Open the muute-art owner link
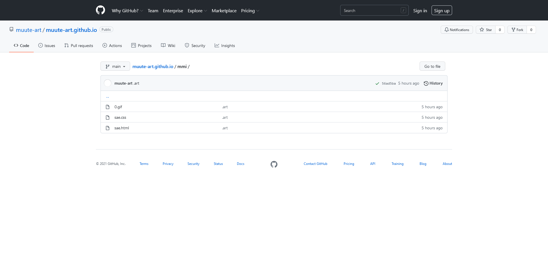This screenshot has width=548, height=272. coord(29,30)
